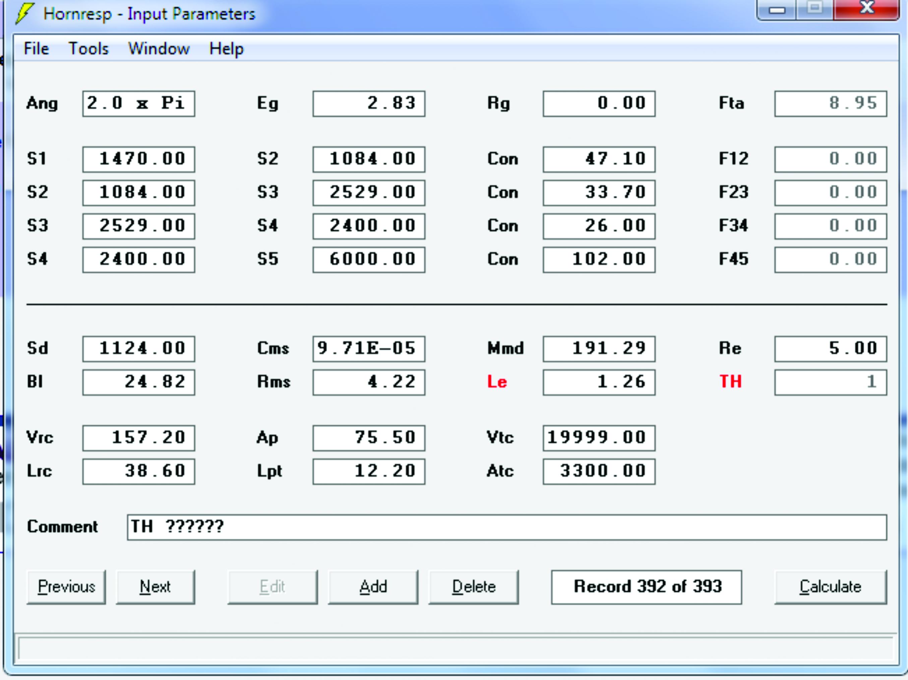Click the Re field showing 5.00
The image size is (908, 680).
click(831, 349)
